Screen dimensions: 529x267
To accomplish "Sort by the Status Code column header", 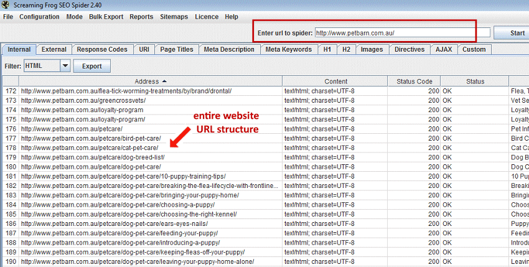I will (414, 82).
